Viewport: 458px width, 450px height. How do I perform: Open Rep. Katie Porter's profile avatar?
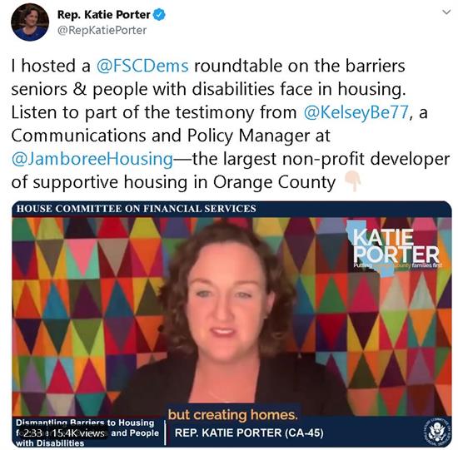tap(30, 22)
